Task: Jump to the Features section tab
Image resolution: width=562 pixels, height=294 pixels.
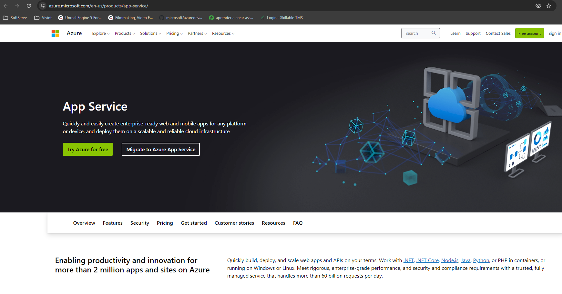Action: (x=113, y=223)
